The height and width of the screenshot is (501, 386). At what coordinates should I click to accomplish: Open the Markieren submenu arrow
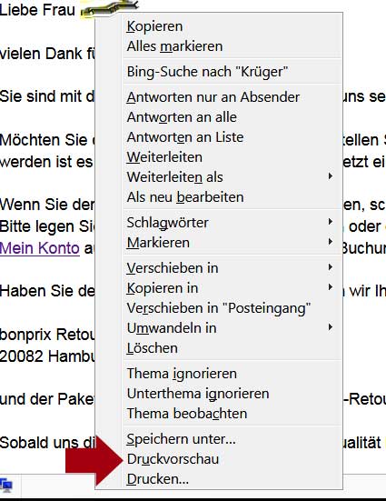pyautogui.click(x=331, y=242)
